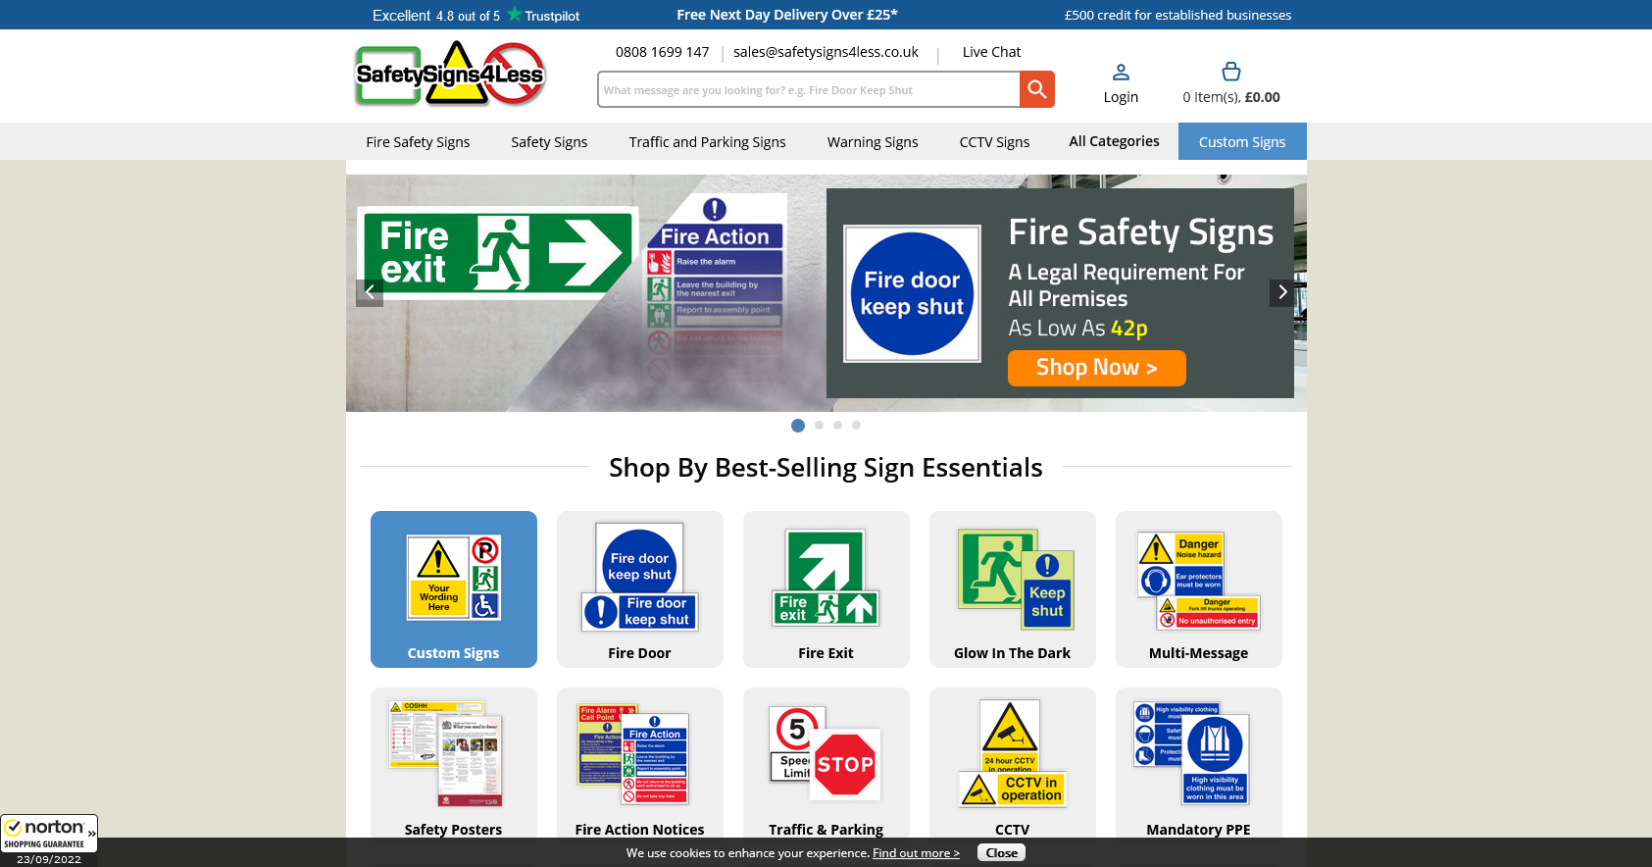Select the Fire Door category tile
The height and width of the screenshot is (867, 1652).
click(x=640, y=589)
